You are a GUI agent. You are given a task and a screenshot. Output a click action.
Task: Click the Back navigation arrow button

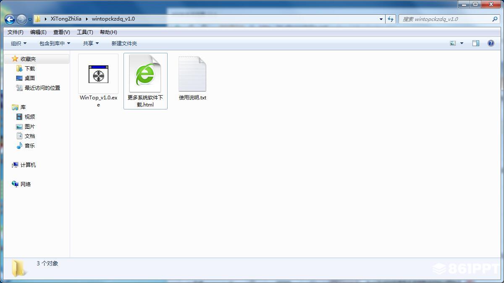pos(10,19)
